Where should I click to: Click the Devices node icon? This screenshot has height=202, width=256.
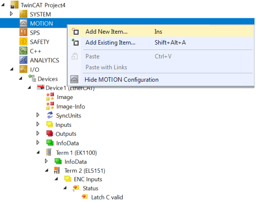click(x=32, y=78)
